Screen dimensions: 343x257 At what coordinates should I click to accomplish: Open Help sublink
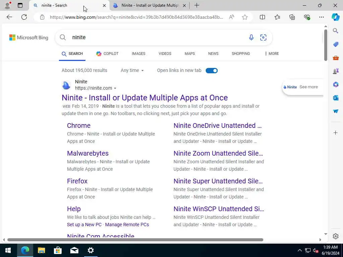[x=74, y=209]
